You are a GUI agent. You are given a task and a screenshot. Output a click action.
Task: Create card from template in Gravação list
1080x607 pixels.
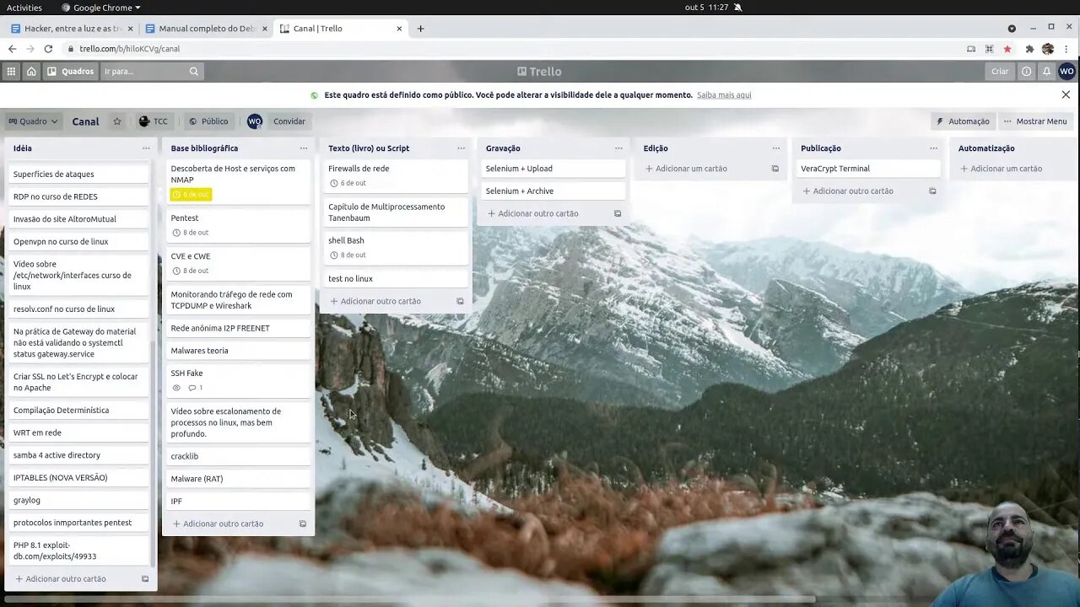click(x=618, y=213)
